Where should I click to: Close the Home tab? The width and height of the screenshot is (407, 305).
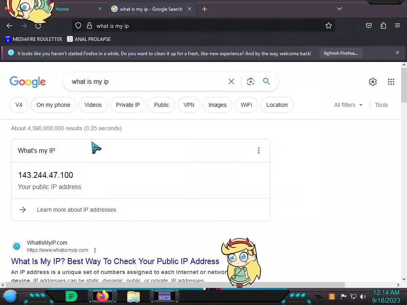click(x=100, y=9)
